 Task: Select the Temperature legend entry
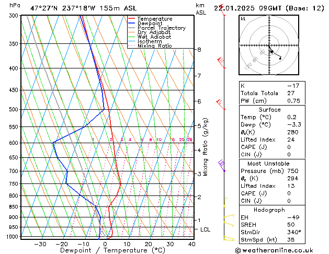(x=151, y=19)
